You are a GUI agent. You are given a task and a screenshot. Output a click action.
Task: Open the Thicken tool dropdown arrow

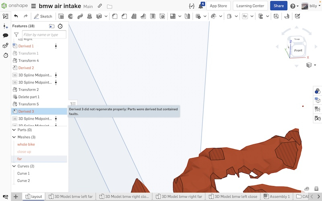pyautogui.click(x=106, y=16)
